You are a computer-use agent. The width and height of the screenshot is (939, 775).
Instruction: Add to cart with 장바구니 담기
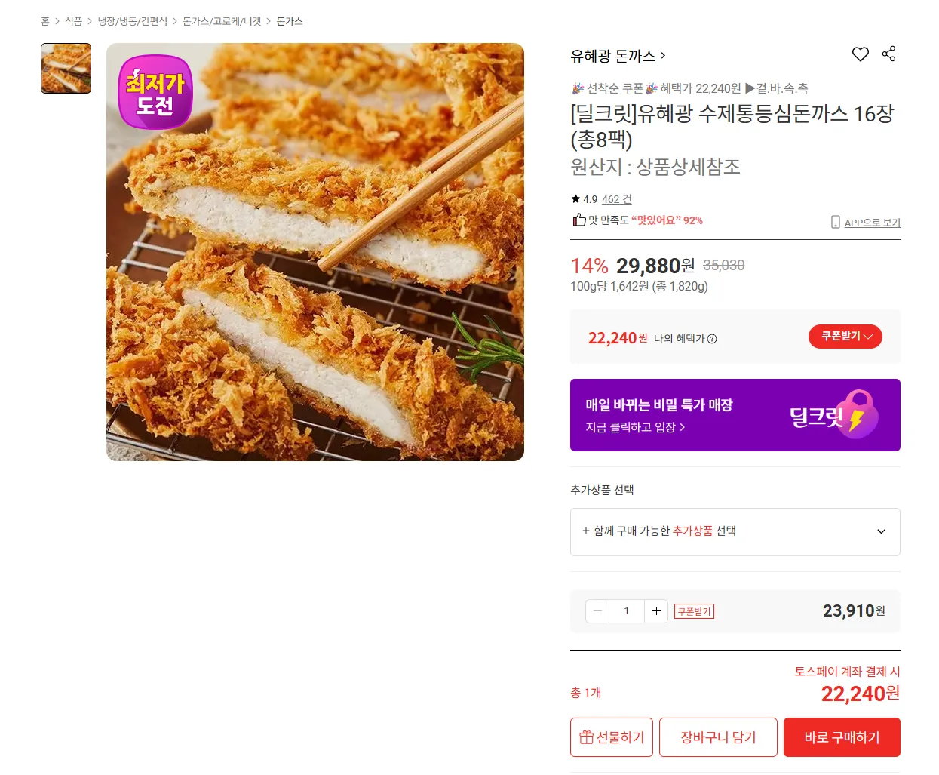click(718, 737)
